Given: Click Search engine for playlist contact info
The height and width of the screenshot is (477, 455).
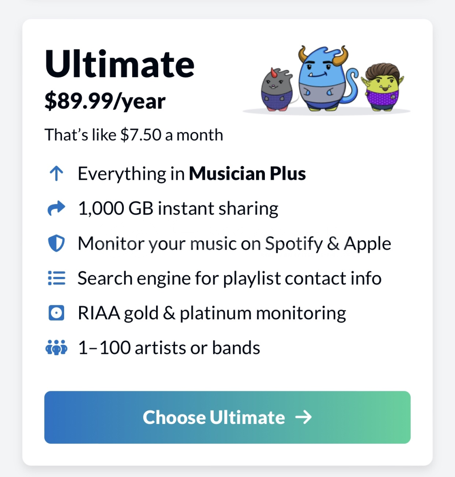Looking at the screenshot, I should tap(229, 278).
